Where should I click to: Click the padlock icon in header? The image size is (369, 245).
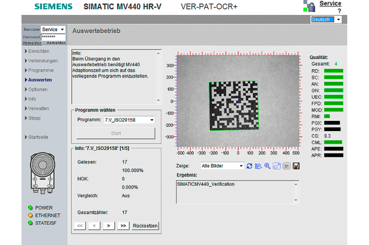click(310, 6)
